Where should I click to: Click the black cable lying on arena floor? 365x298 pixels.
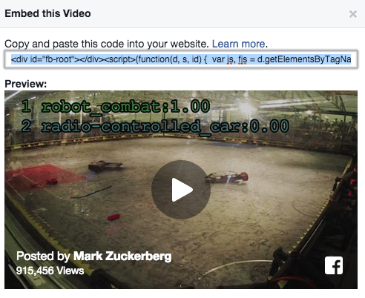point(91,192)
